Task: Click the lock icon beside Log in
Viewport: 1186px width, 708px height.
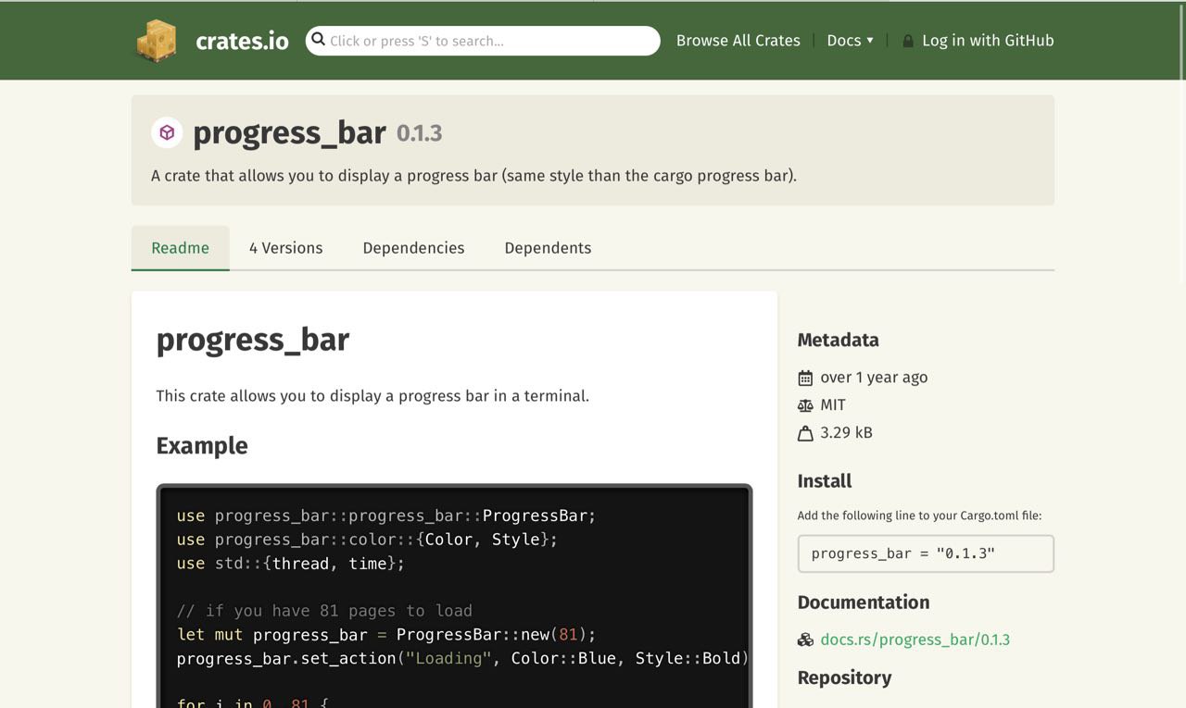Action: 908,41
